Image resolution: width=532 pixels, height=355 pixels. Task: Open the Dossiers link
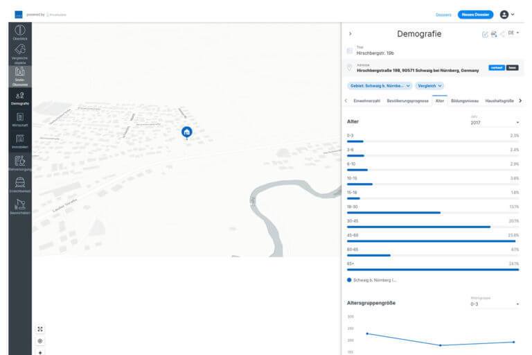443,15
